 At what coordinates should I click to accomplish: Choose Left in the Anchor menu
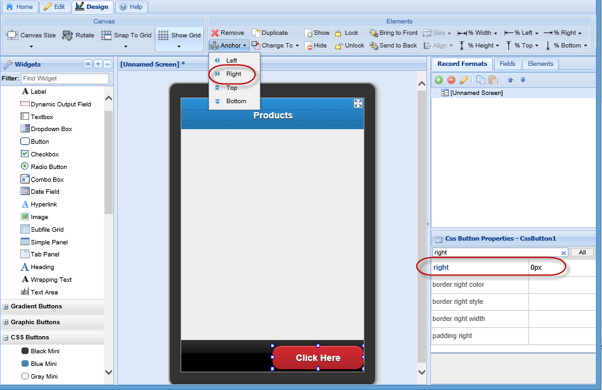click(x=234, y=61)
